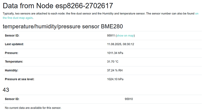
Task: Open the 'show on map' link
Action: 125,36
